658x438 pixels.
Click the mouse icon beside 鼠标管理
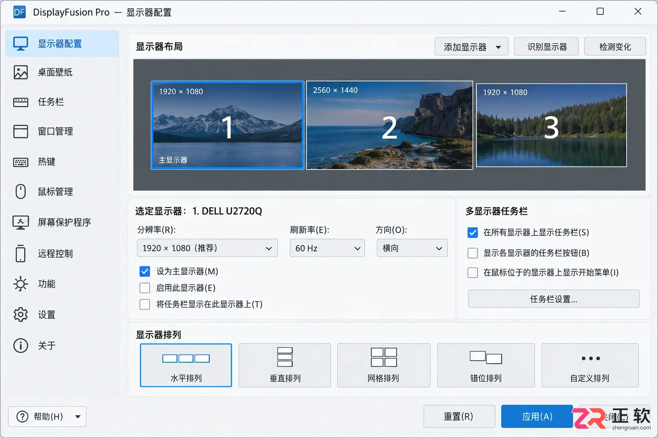pyautogui.click(x=21, y=192)
